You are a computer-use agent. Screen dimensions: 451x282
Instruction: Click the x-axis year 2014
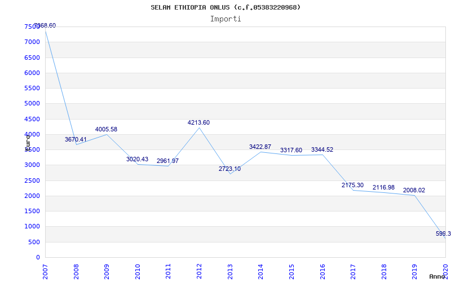[x=260, y=272]
